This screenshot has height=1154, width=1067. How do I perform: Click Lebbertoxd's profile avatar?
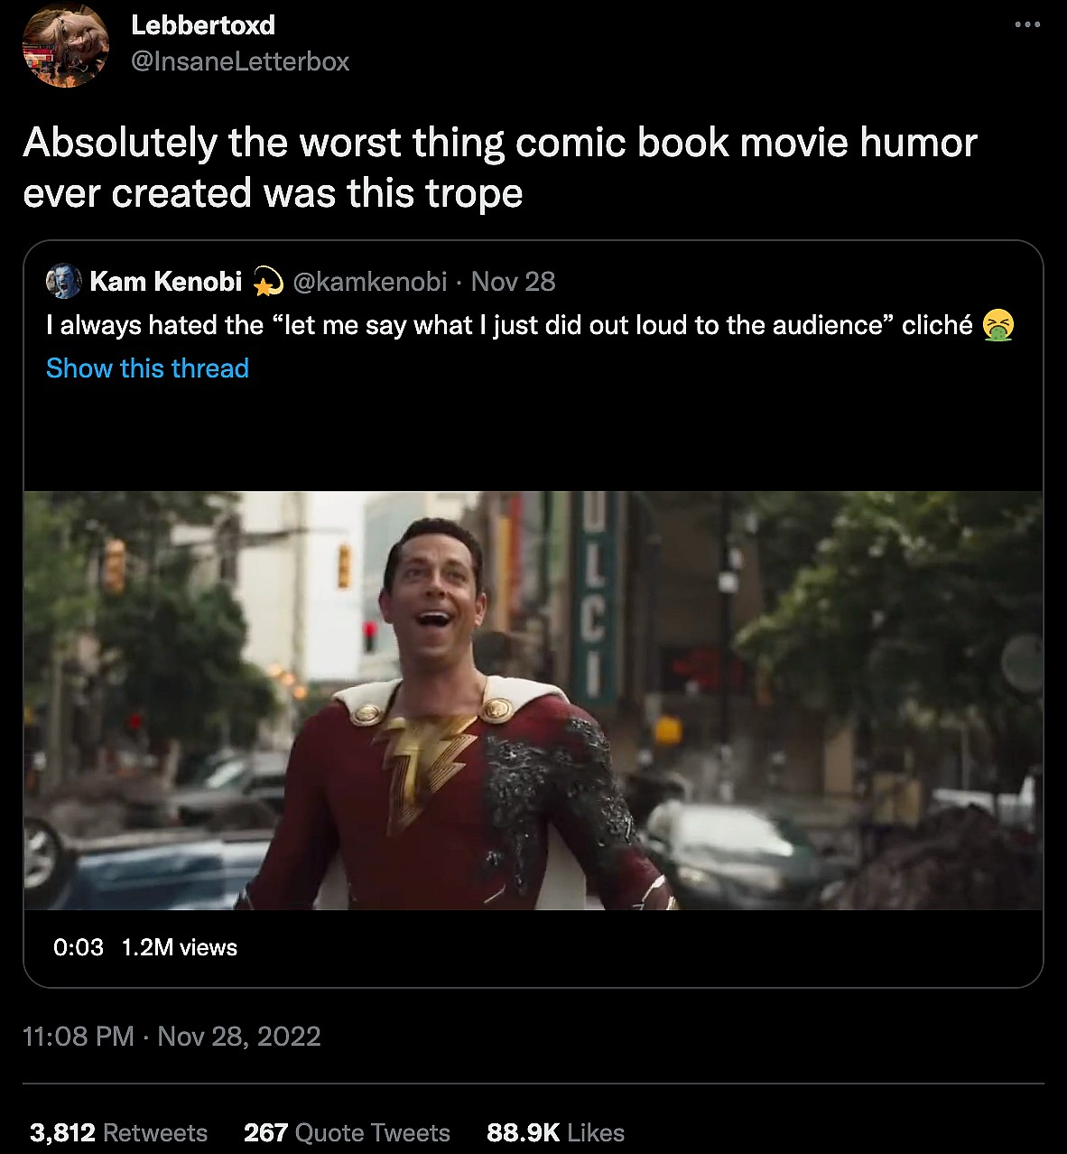coord(66,43)
